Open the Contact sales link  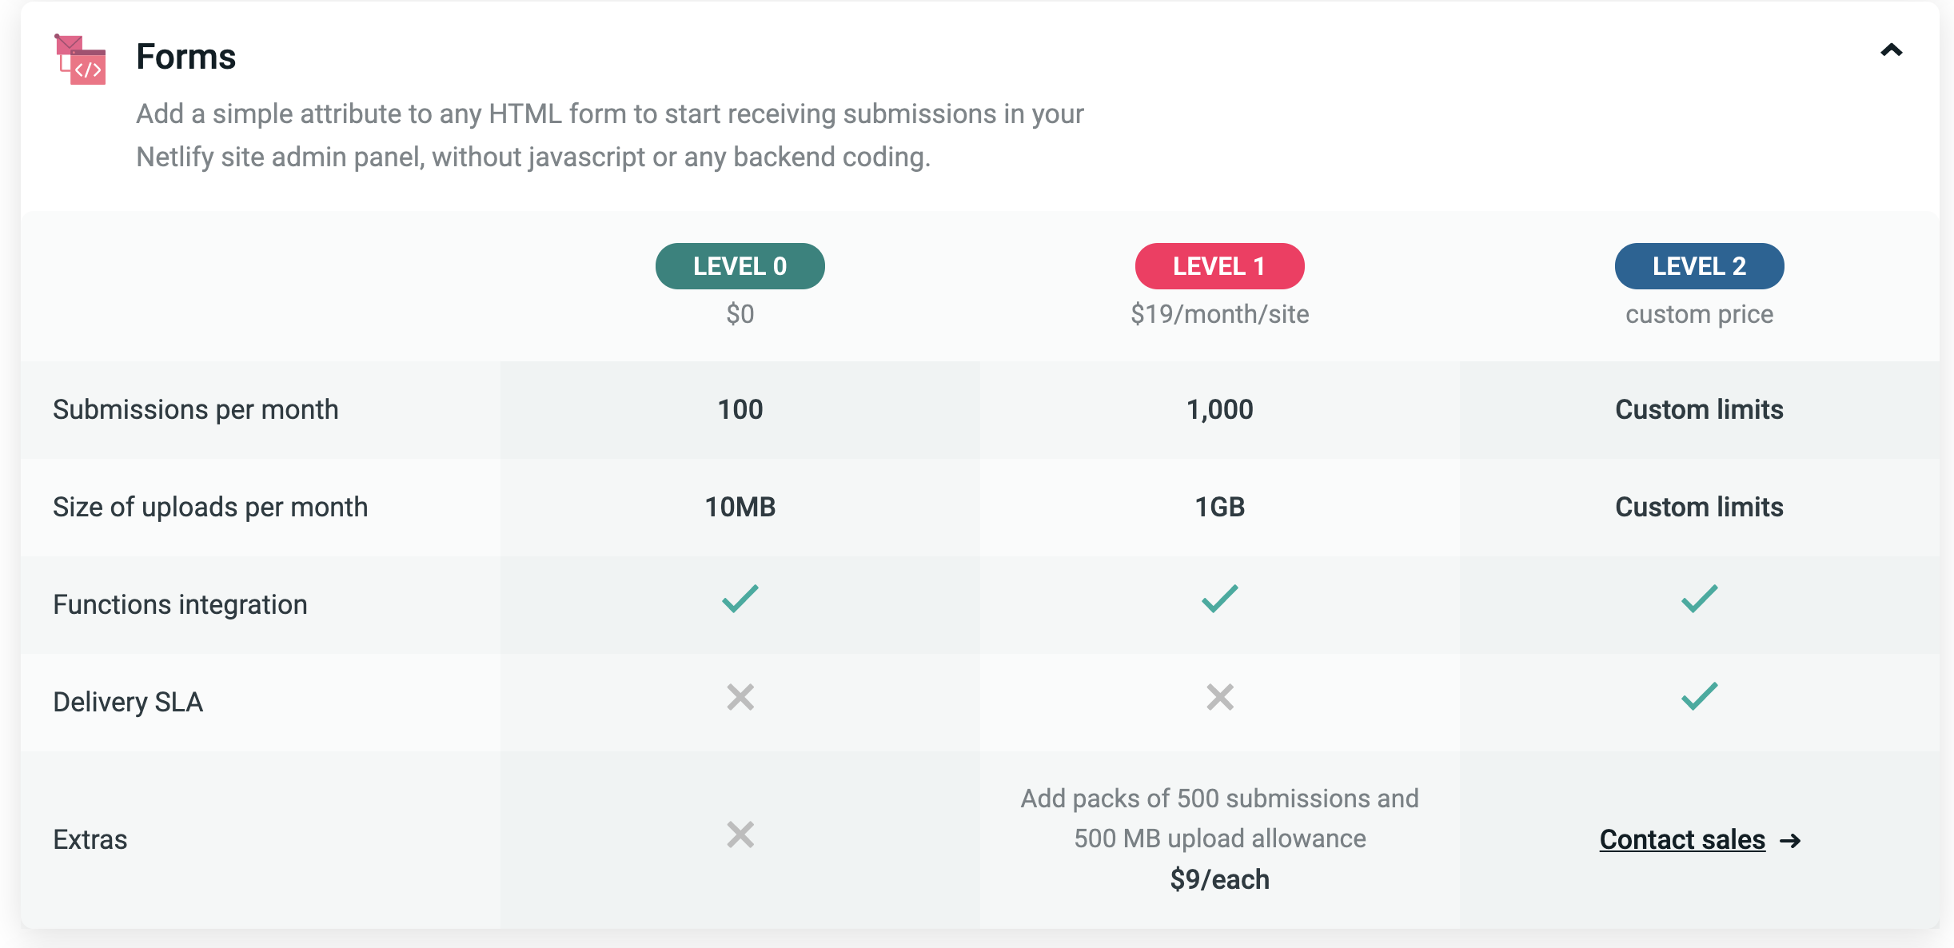click(1682, 840)
